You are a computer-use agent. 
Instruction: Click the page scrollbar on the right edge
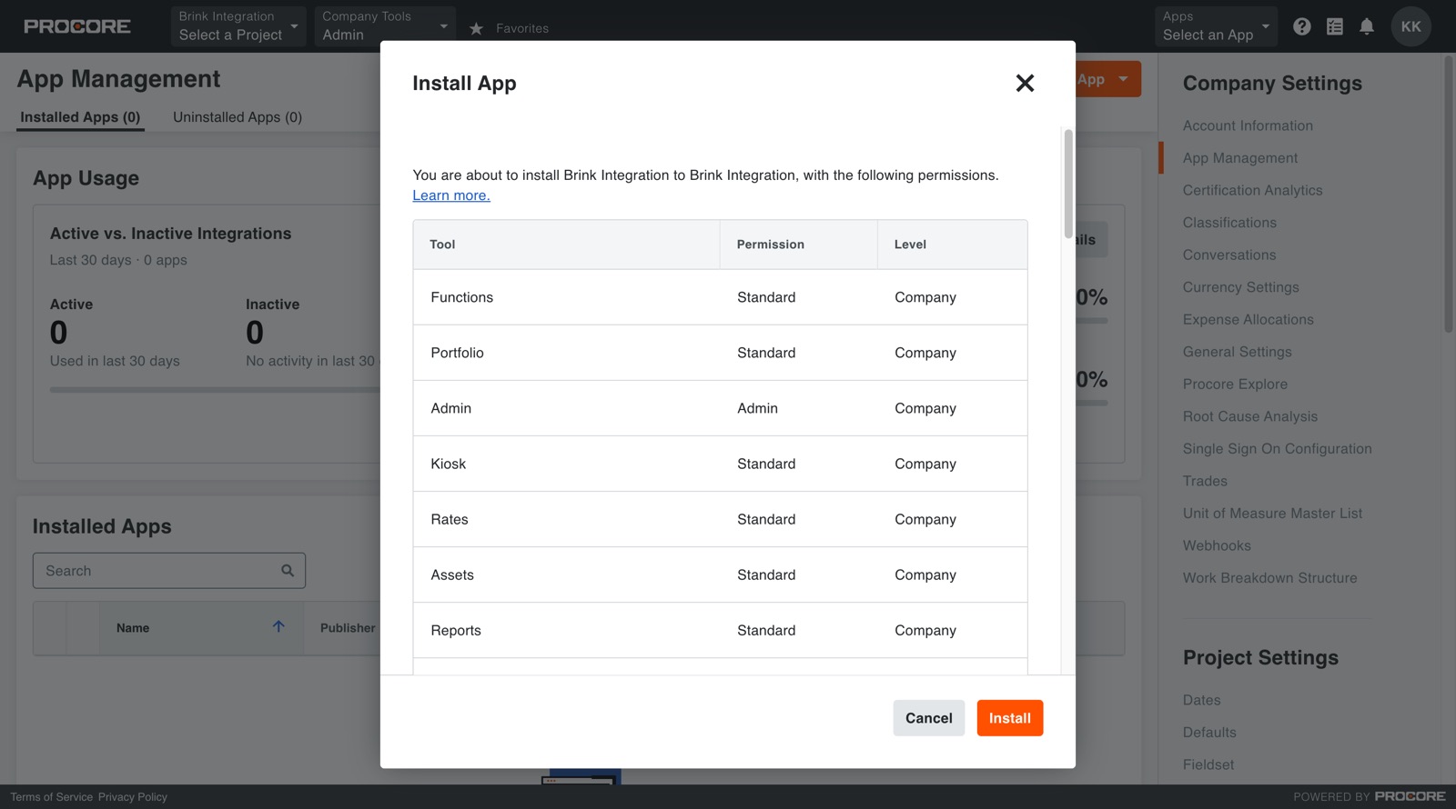1449,194
